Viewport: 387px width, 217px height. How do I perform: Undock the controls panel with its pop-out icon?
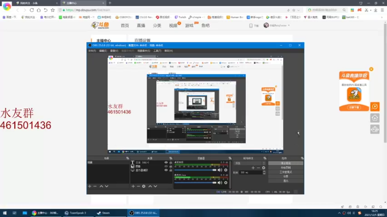pos(302,158)
